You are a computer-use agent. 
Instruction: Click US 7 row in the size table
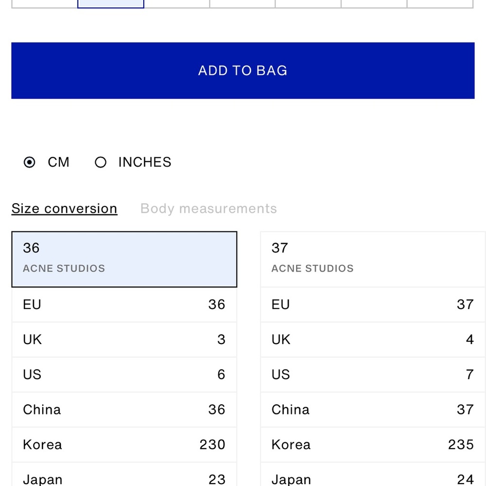[x=373, y=375]
